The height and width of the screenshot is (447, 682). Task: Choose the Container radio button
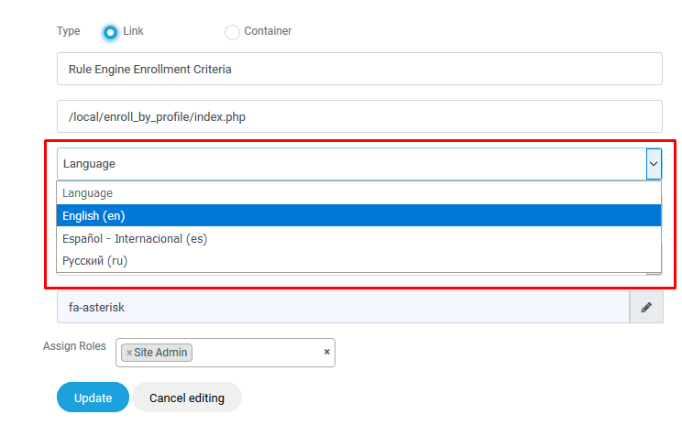click(232, 32)
